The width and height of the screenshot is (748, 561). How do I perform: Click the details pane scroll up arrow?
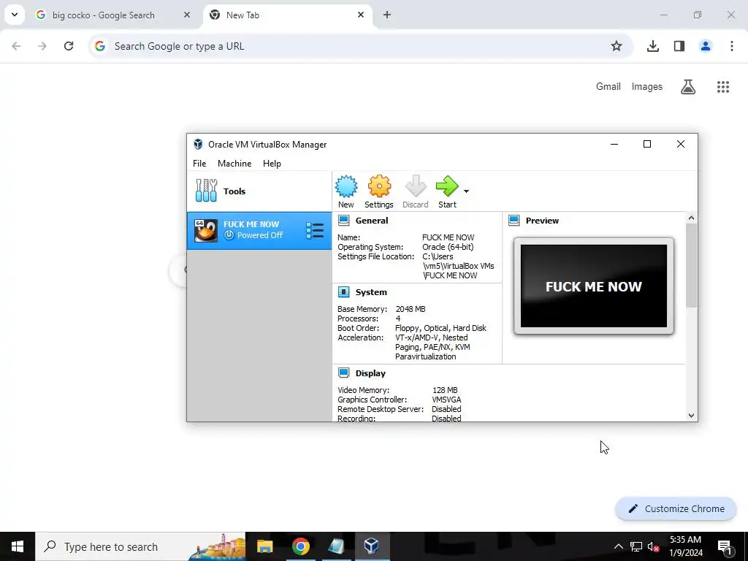(691, 218)
